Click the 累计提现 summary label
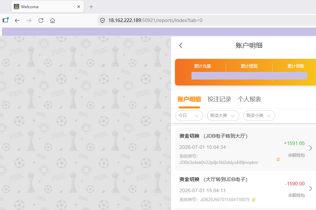The image size is (316, 210). tap(249, 66)
